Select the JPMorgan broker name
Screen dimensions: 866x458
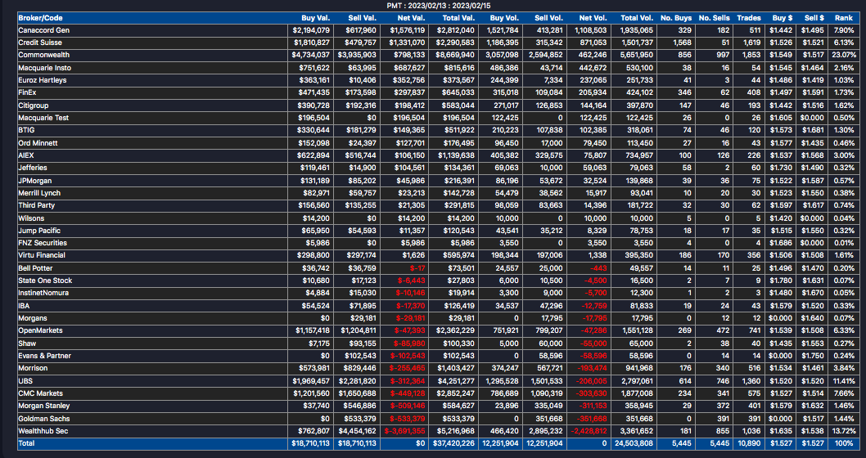point(35,181)
